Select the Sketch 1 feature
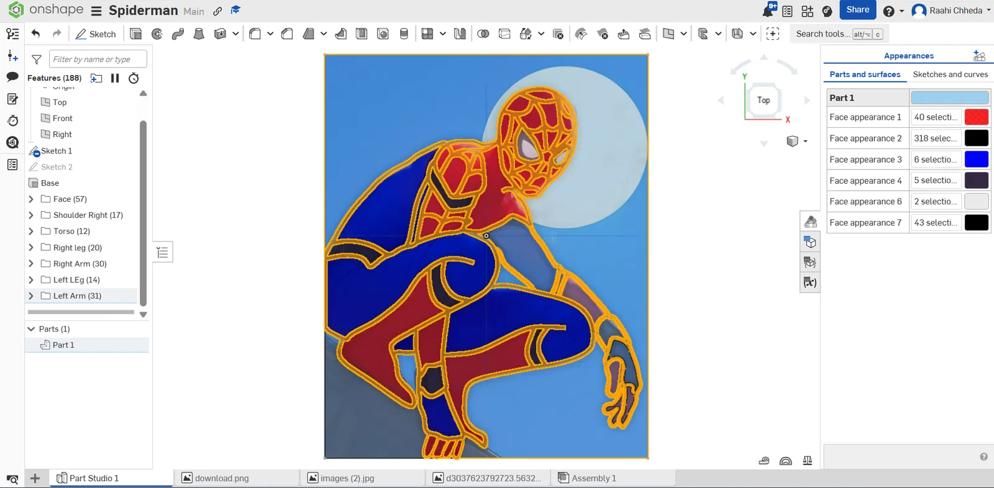994x488 pixels. tap(57, 151)
